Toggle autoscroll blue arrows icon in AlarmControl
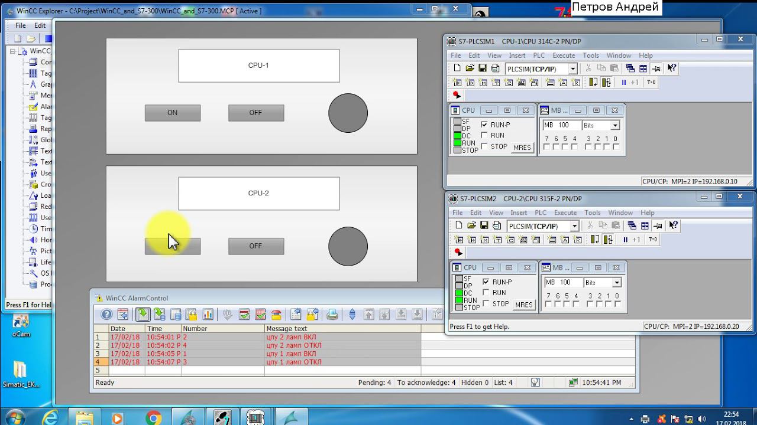Screen dimensions: 757x425 point(352,315)
